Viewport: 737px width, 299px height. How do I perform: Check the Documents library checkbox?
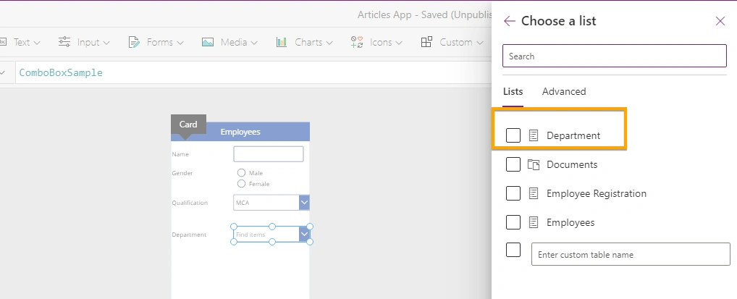pyautogui.click(x=513, y=164)
